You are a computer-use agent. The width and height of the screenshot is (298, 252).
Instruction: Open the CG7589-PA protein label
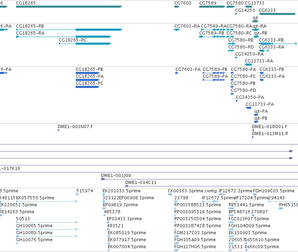tap(215, 76)
